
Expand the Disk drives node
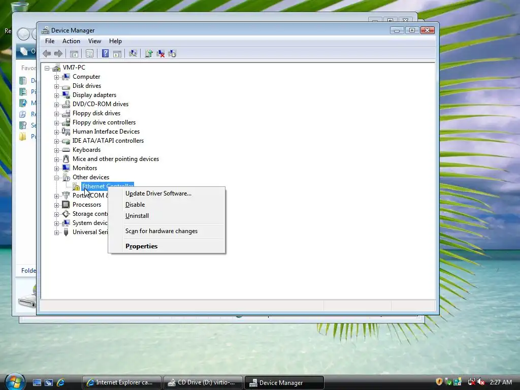coord(56,86)
